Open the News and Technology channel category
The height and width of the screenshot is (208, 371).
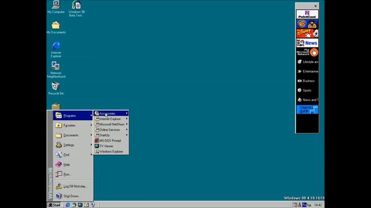coord(307,100)
